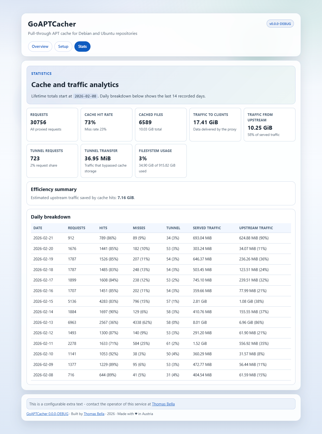Click the heart icon in the footer

136,414
